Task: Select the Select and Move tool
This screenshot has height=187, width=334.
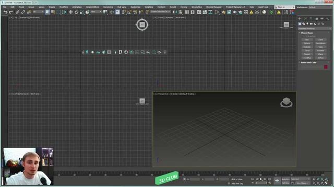Action: 71,12
